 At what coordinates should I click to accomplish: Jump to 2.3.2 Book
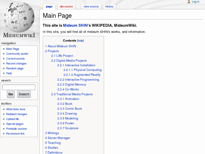click(x=65, y=104)
